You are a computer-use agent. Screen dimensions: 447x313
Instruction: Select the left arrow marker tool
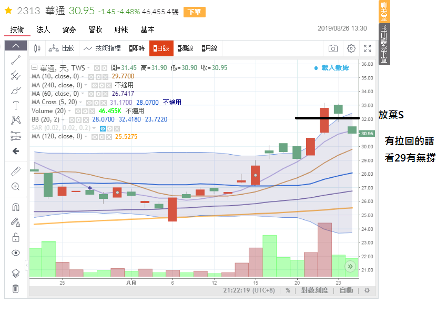(16, 151)
